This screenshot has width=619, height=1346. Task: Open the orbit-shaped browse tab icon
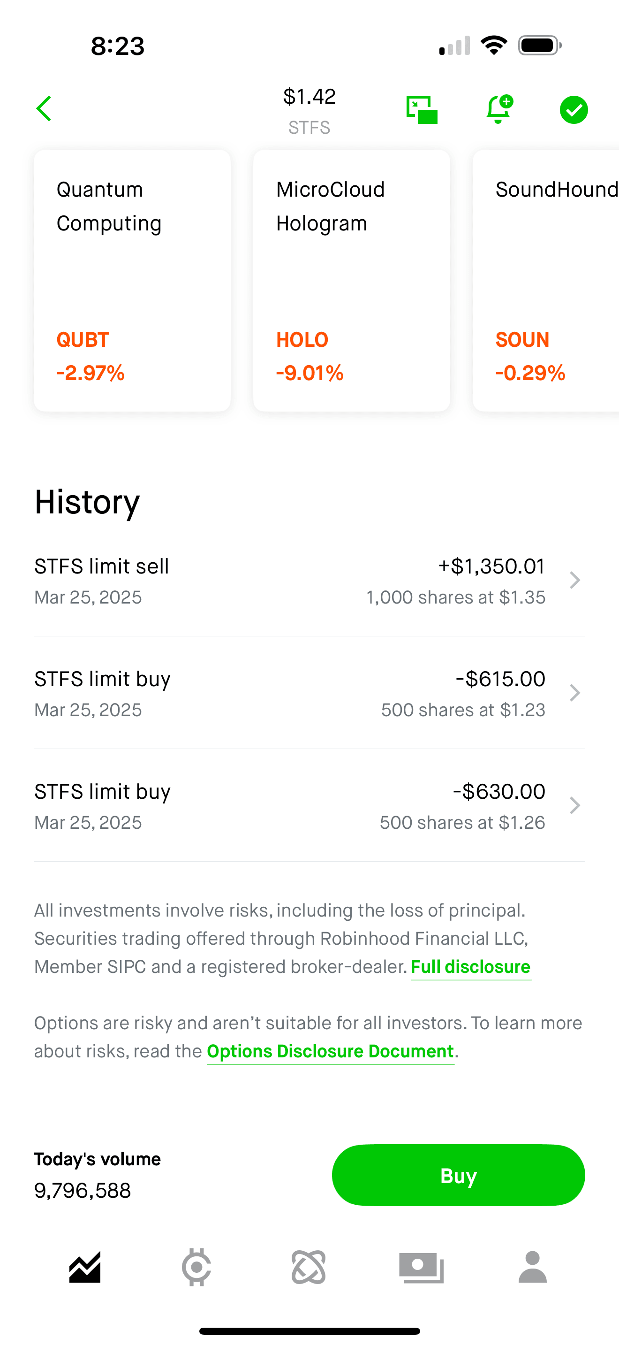pyautogui.click(x=309, y=1267)
